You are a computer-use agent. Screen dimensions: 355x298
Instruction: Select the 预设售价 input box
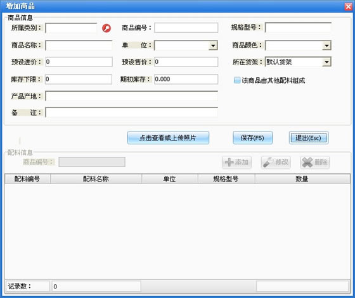[186, 62]
